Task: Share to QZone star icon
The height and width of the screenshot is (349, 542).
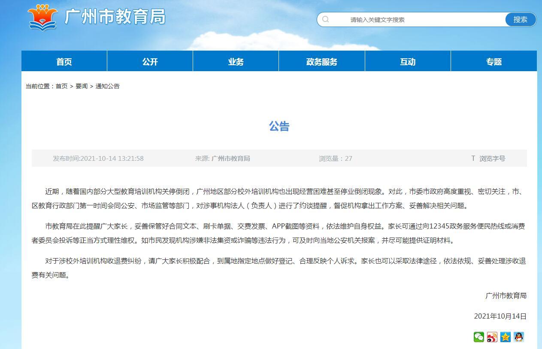Action: click(506, 337)
